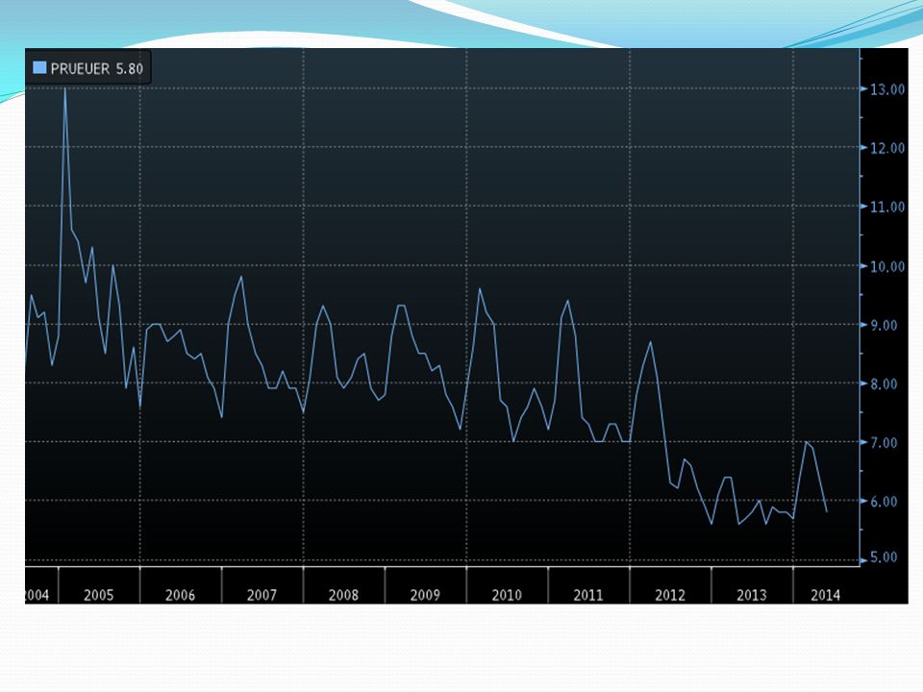Click the 13.00 y-axis value

coord(887,89)
